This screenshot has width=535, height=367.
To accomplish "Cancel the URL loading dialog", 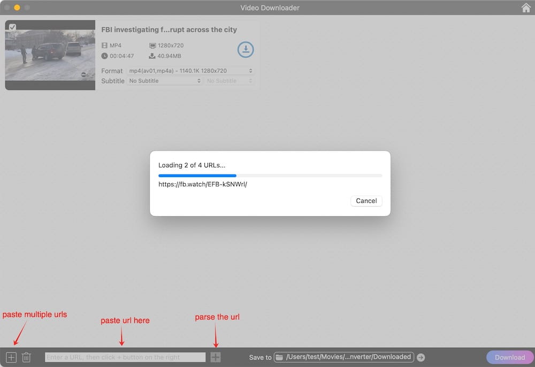I will pos(366,201).
